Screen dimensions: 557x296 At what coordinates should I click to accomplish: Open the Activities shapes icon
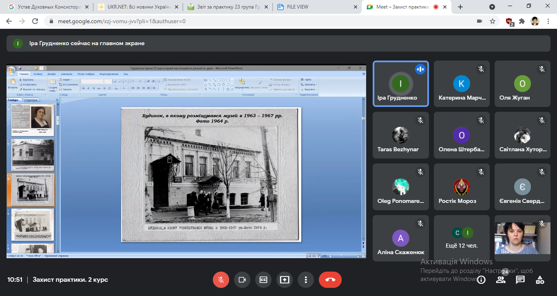pyautogui.click(x=540, y=280)
